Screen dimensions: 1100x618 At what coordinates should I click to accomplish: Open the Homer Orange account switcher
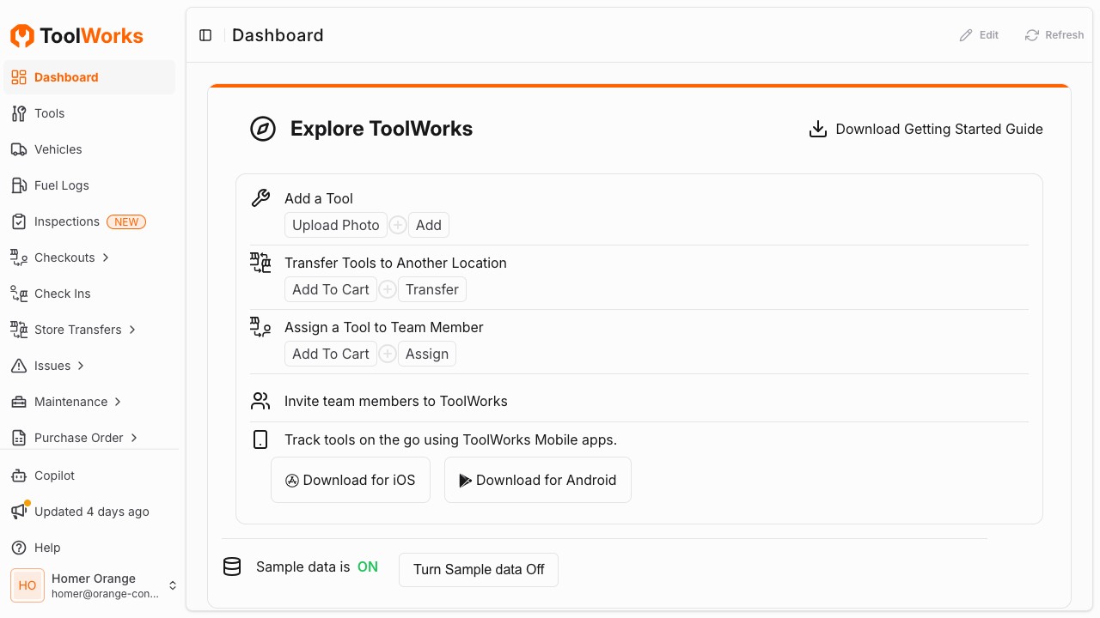[x=172, y=585]
